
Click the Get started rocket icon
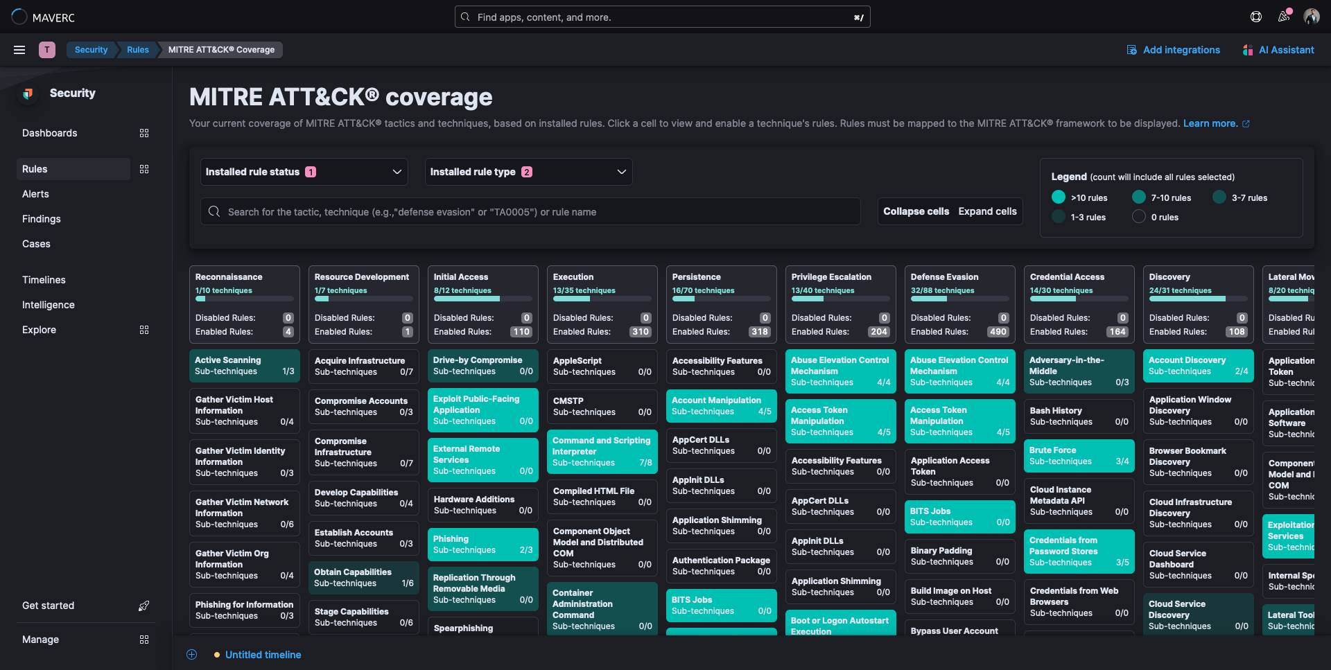pyautogui.click(x=144, y=606)
